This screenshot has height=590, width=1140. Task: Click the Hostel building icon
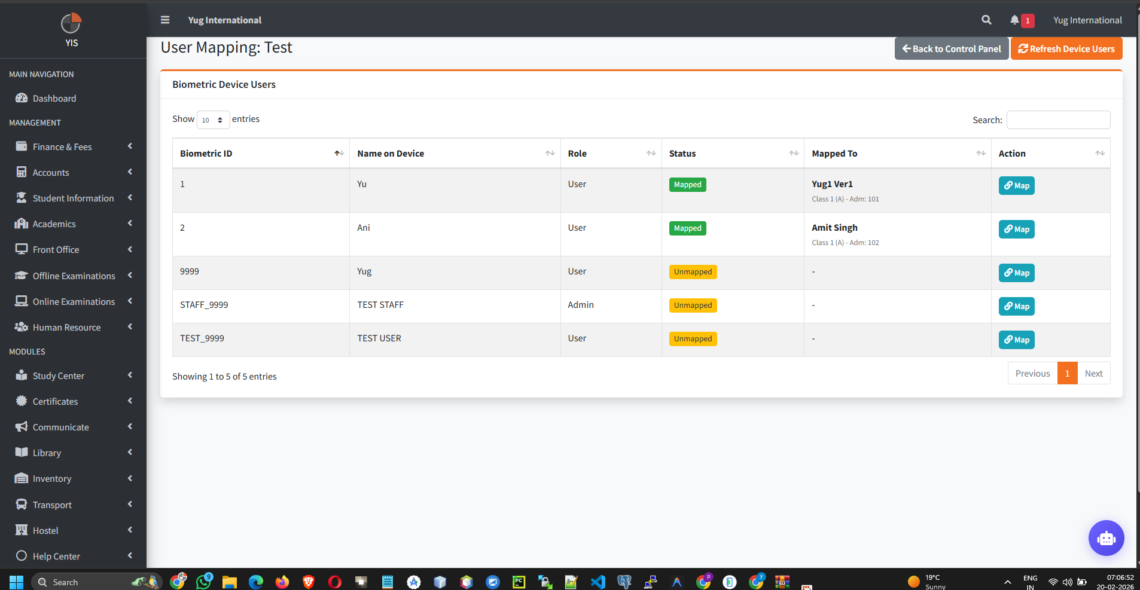click(x=22, y=530)
